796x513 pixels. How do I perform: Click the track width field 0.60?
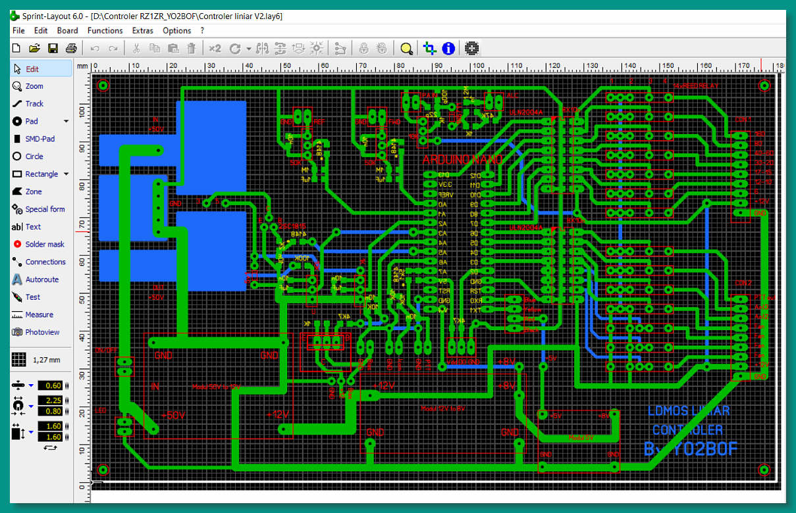click(x=51, y=385)
